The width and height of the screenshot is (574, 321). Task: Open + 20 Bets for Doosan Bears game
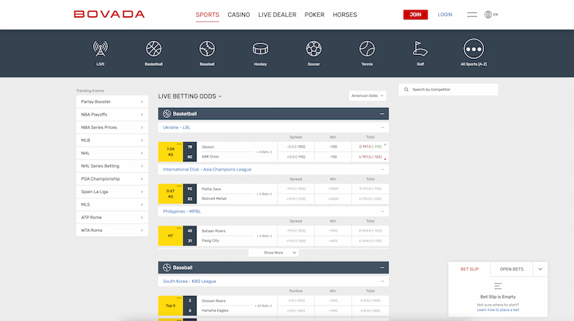pos(263,305)
